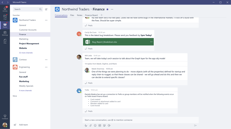The image size is (231, 129).
Task: Open Finance channel more options ellipsis
Action: (x=112, y=9)
